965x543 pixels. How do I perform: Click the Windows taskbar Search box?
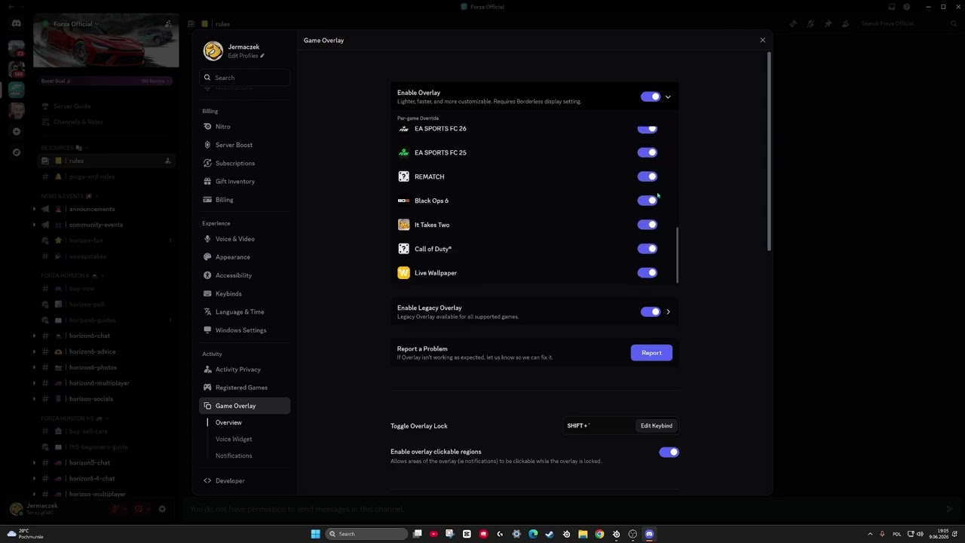pos(367,534)
